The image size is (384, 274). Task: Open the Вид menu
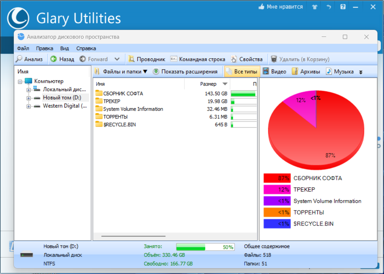tap(64, 48)
